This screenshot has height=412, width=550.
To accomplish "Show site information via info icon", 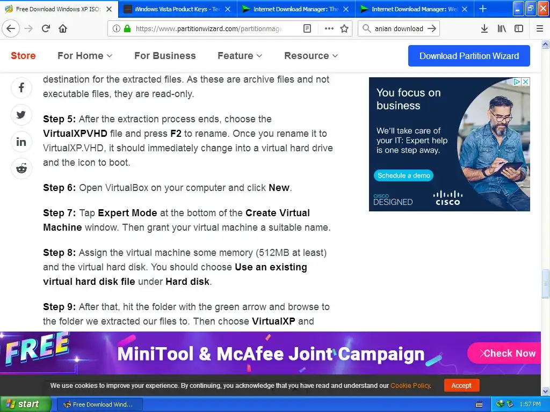I will click(117, 28).
